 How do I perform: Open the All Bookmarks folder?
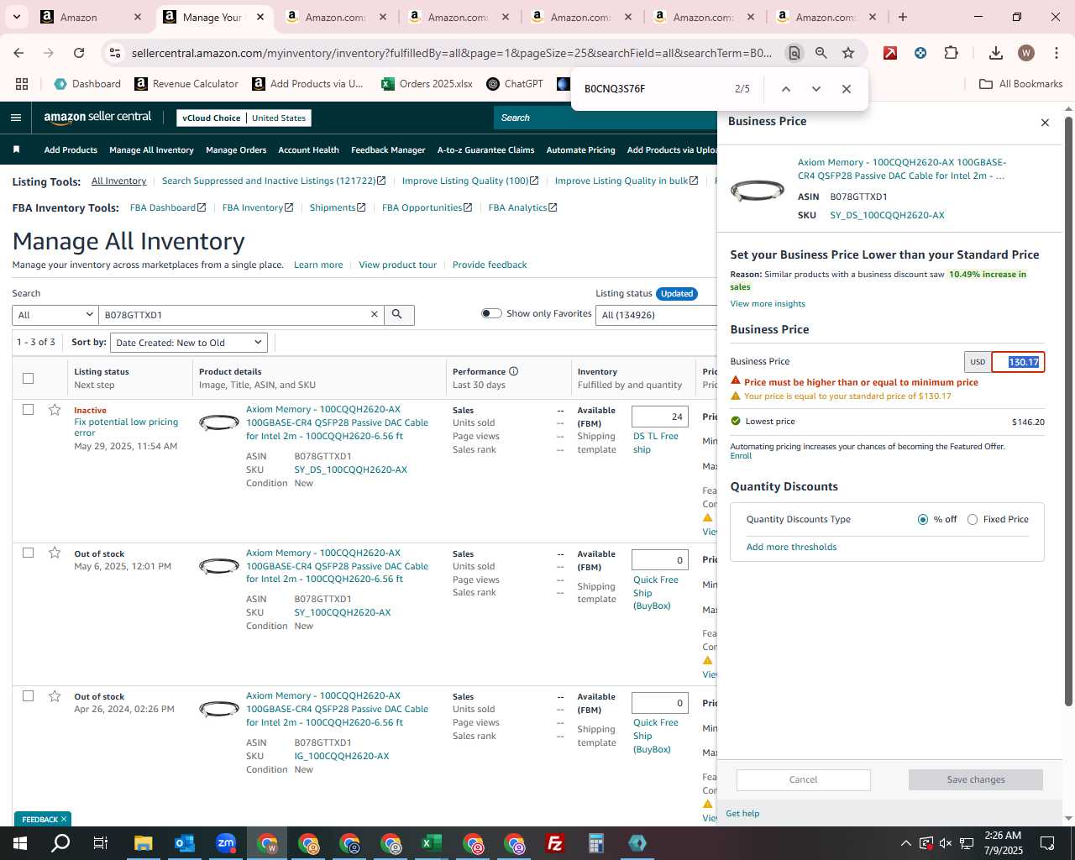1020,84
